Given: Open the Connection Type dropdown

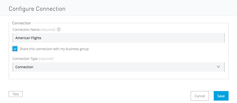Looking at the screenshot, I should point(119,67).
